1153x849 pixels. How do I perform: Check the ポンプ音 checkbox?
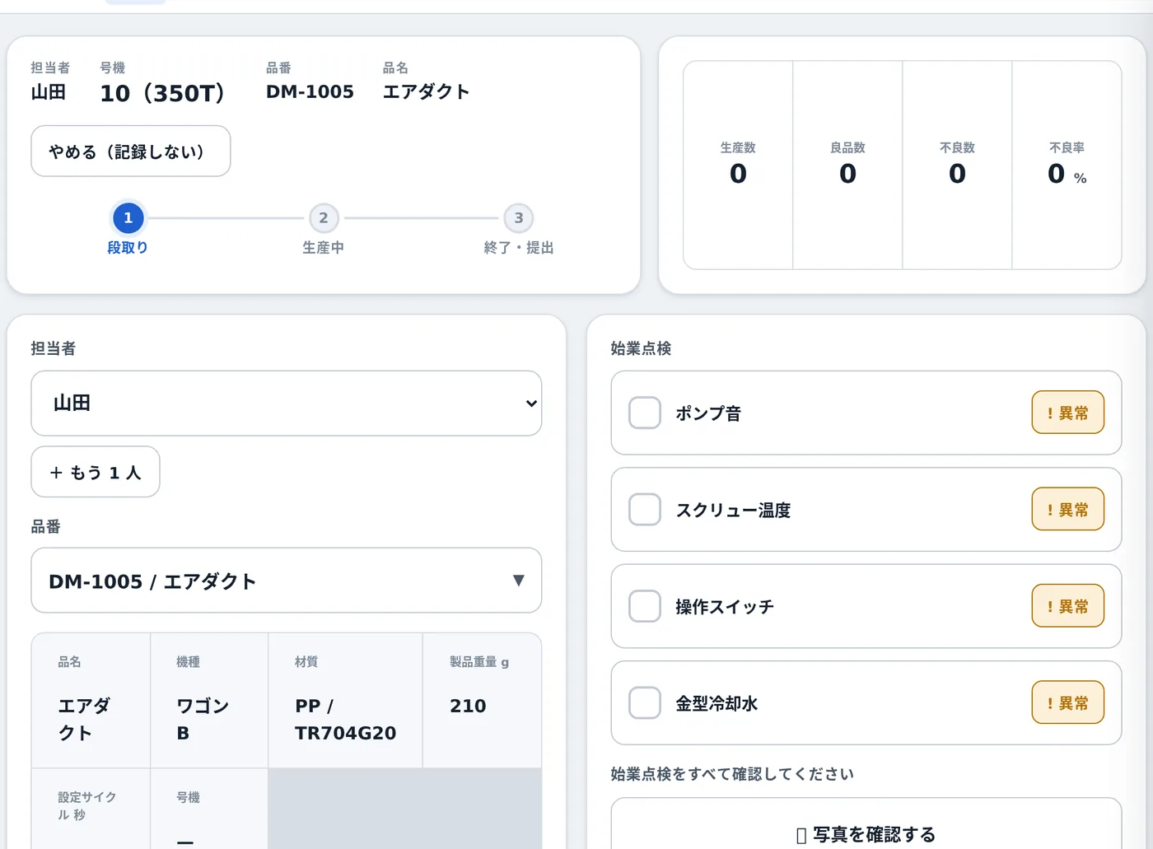[x=645, y=413]
